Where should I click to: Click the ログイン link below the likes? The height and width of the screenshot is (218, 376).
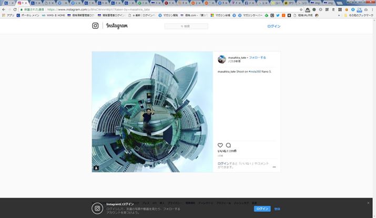coord(223,163)
